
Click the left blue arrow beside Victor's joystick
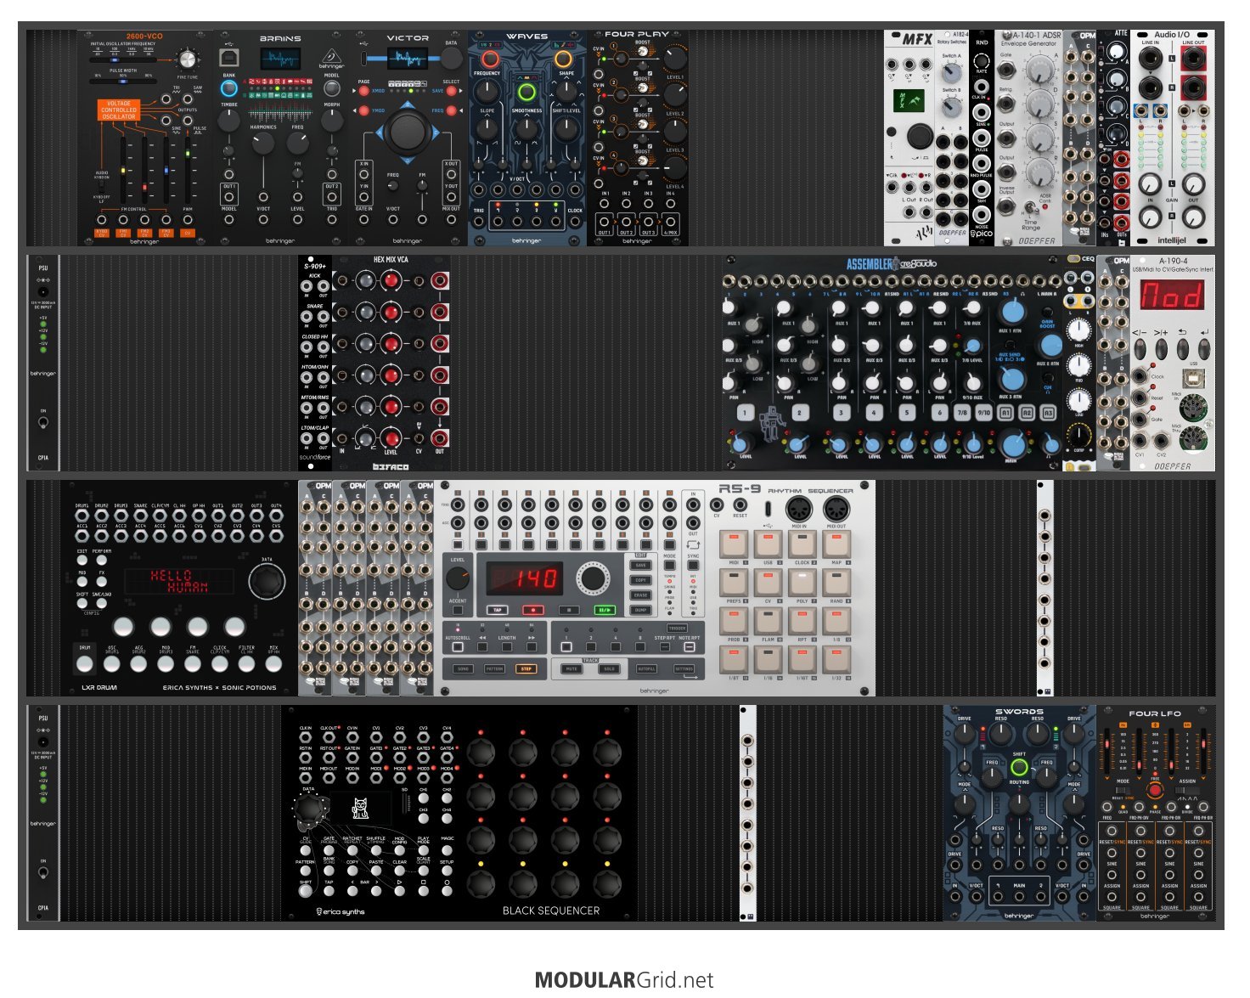coord(380,133)
